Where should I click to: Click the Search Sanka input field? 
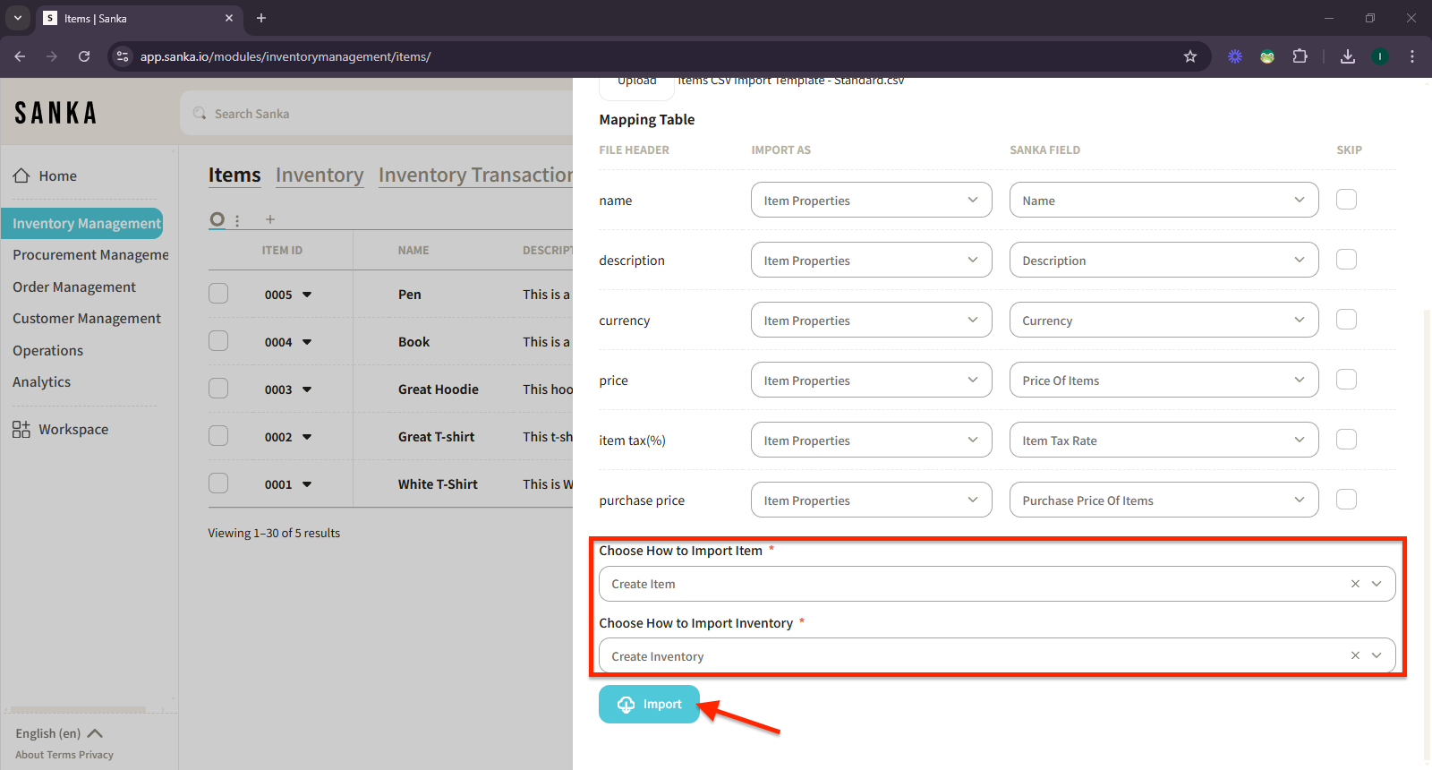[x=376, y=114]
